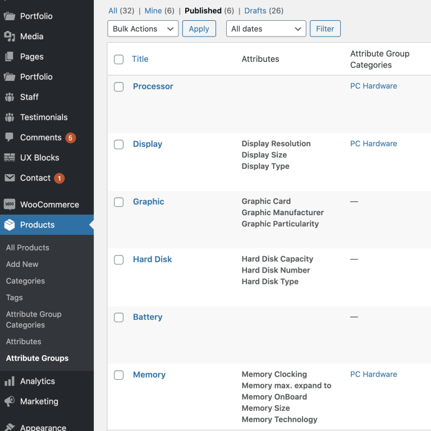The width and height of the screenshot is (431, 431).
Task: Open the Attributes submenu item
Action: pos(24,342)
